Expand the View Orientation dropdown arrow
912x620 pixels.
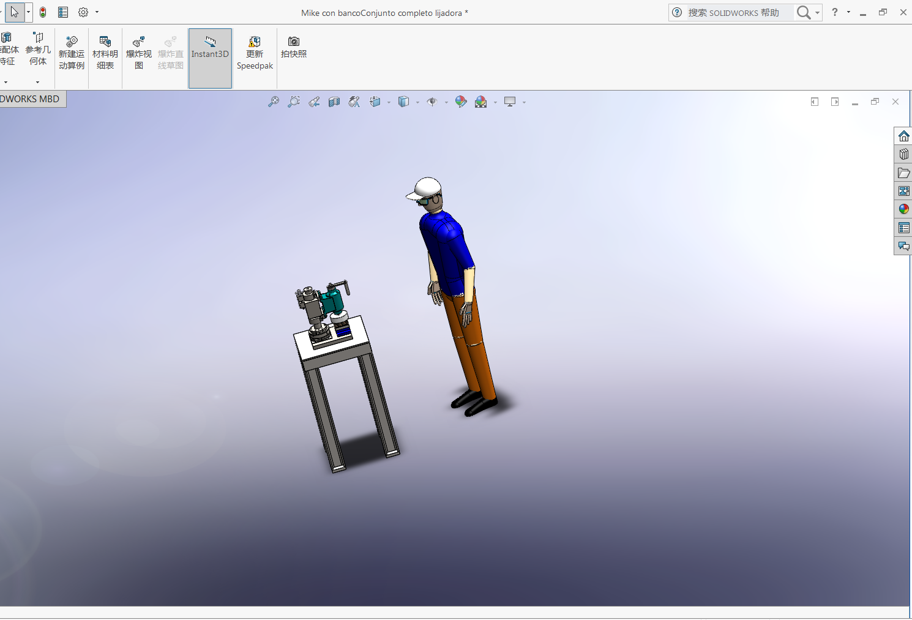pyautogui.click(x=389, y=103)
